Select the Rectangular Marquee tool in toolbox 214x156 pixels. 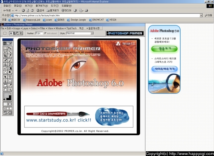click(5, 48)
